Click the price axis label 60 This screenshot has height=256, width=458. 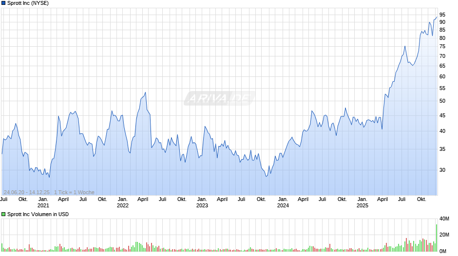(442, 76)
